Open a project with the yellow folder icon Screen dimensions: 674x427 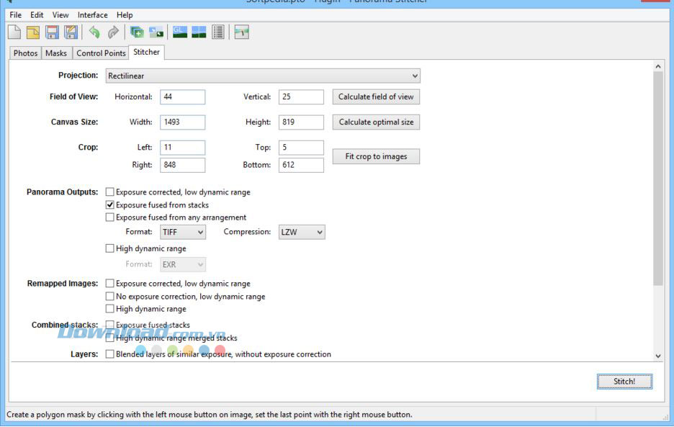(33, 32)
